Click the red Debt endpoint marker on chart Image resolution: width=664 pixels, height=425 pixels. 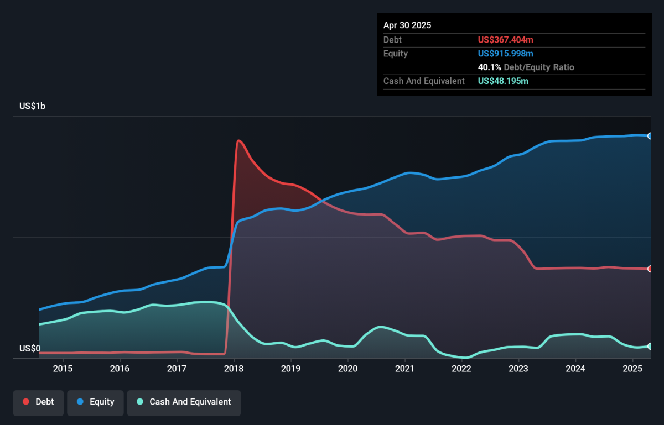650,269
